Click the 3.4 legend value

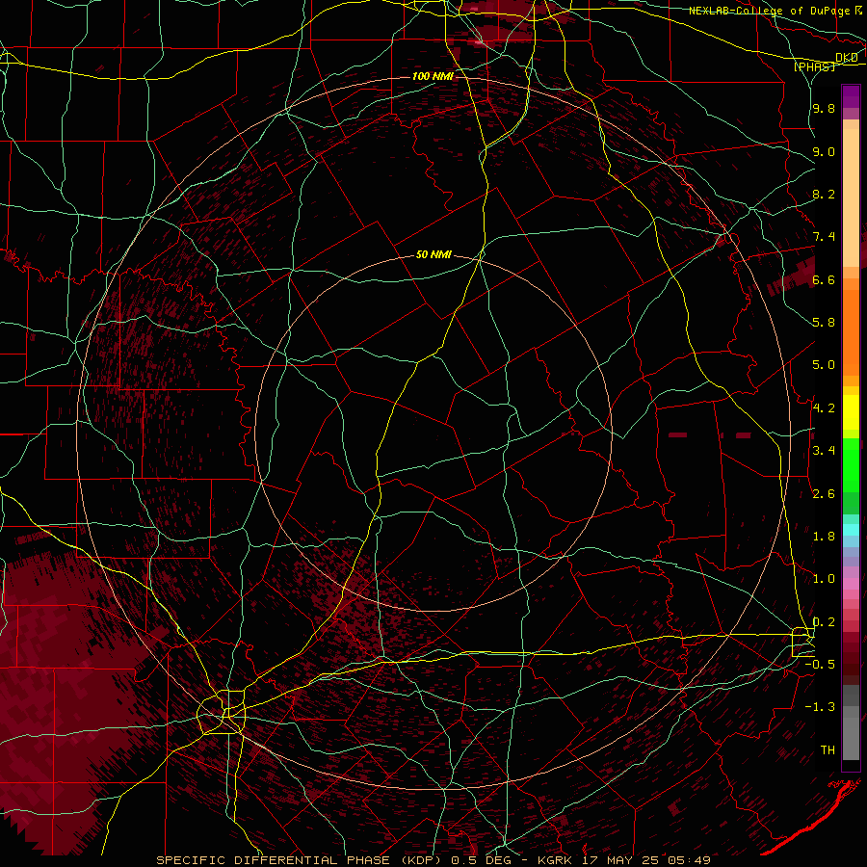824,451
